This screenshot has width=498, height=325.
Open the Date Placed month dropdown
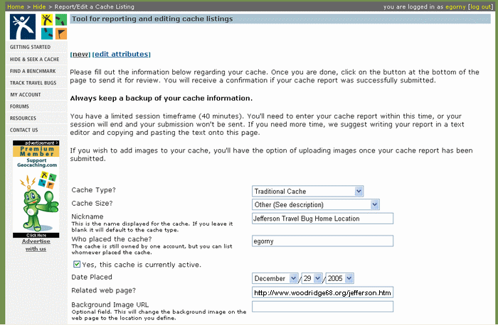tap(275, 278)
